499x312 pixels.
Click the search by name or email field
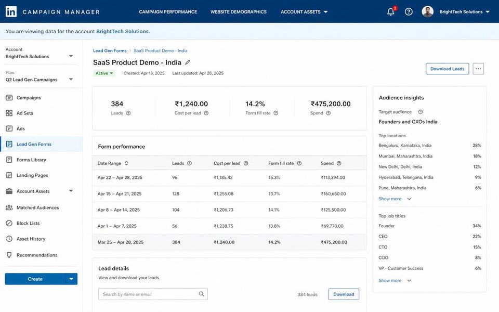pyautogui.click(x=153, y=294)
